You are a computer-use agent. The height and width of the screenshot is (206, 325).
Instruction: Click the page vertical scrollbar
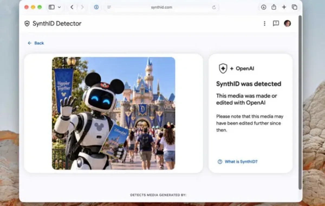click(300, 103)
